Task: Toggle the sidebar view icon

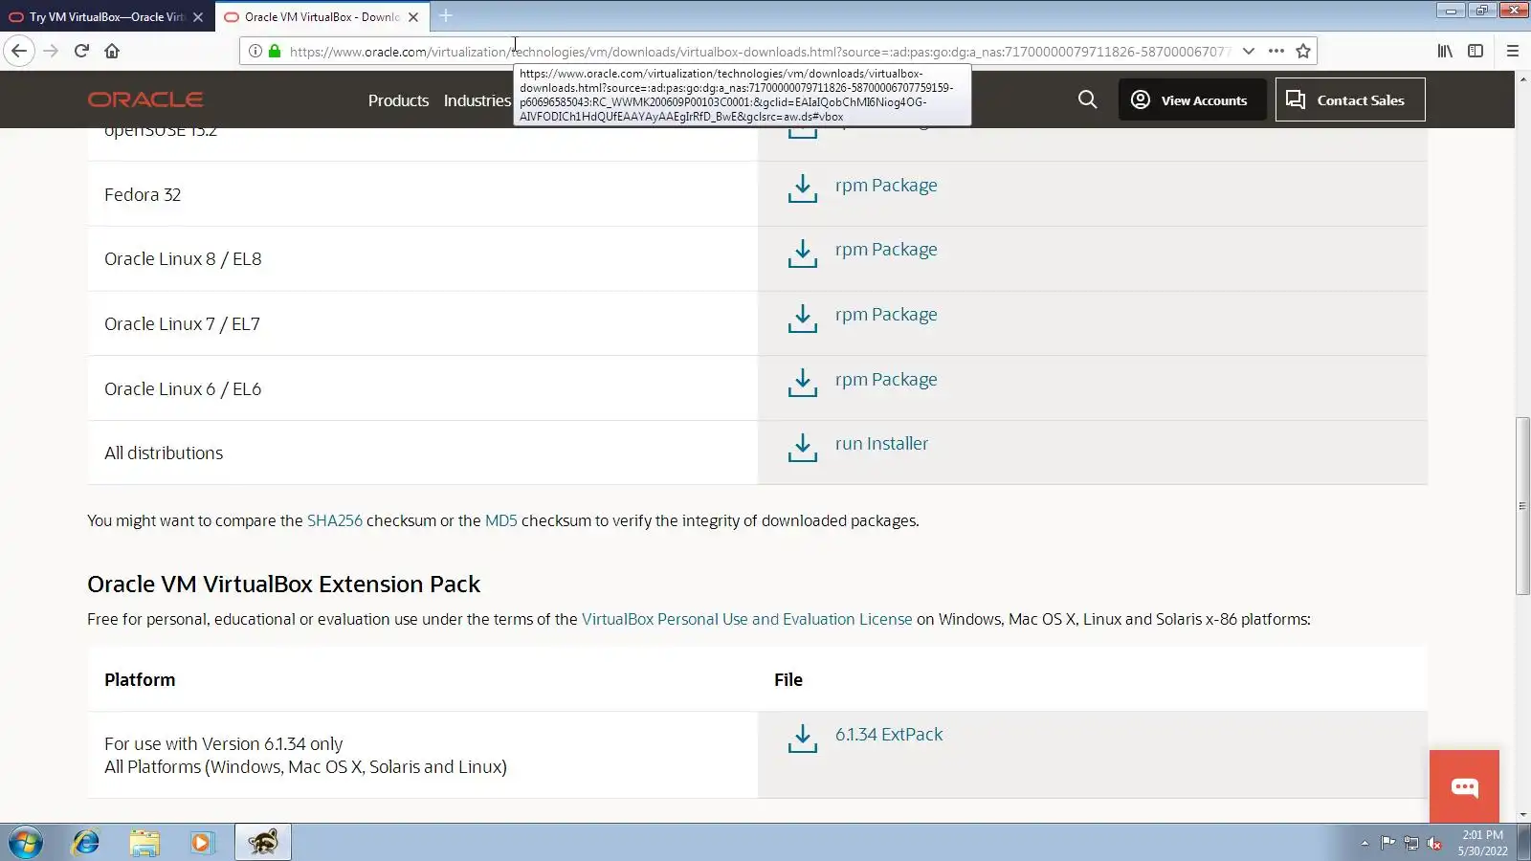Action: pos(1476,51)
